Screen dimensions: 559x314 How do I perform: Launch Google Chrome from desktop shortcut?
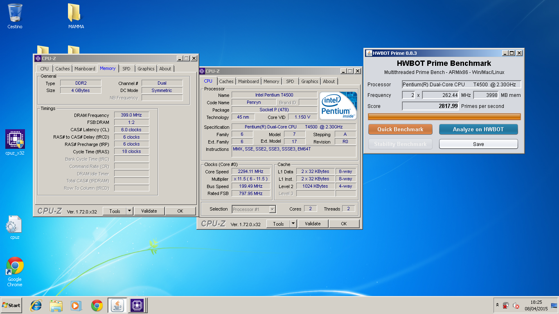click(x=15, y=271)
